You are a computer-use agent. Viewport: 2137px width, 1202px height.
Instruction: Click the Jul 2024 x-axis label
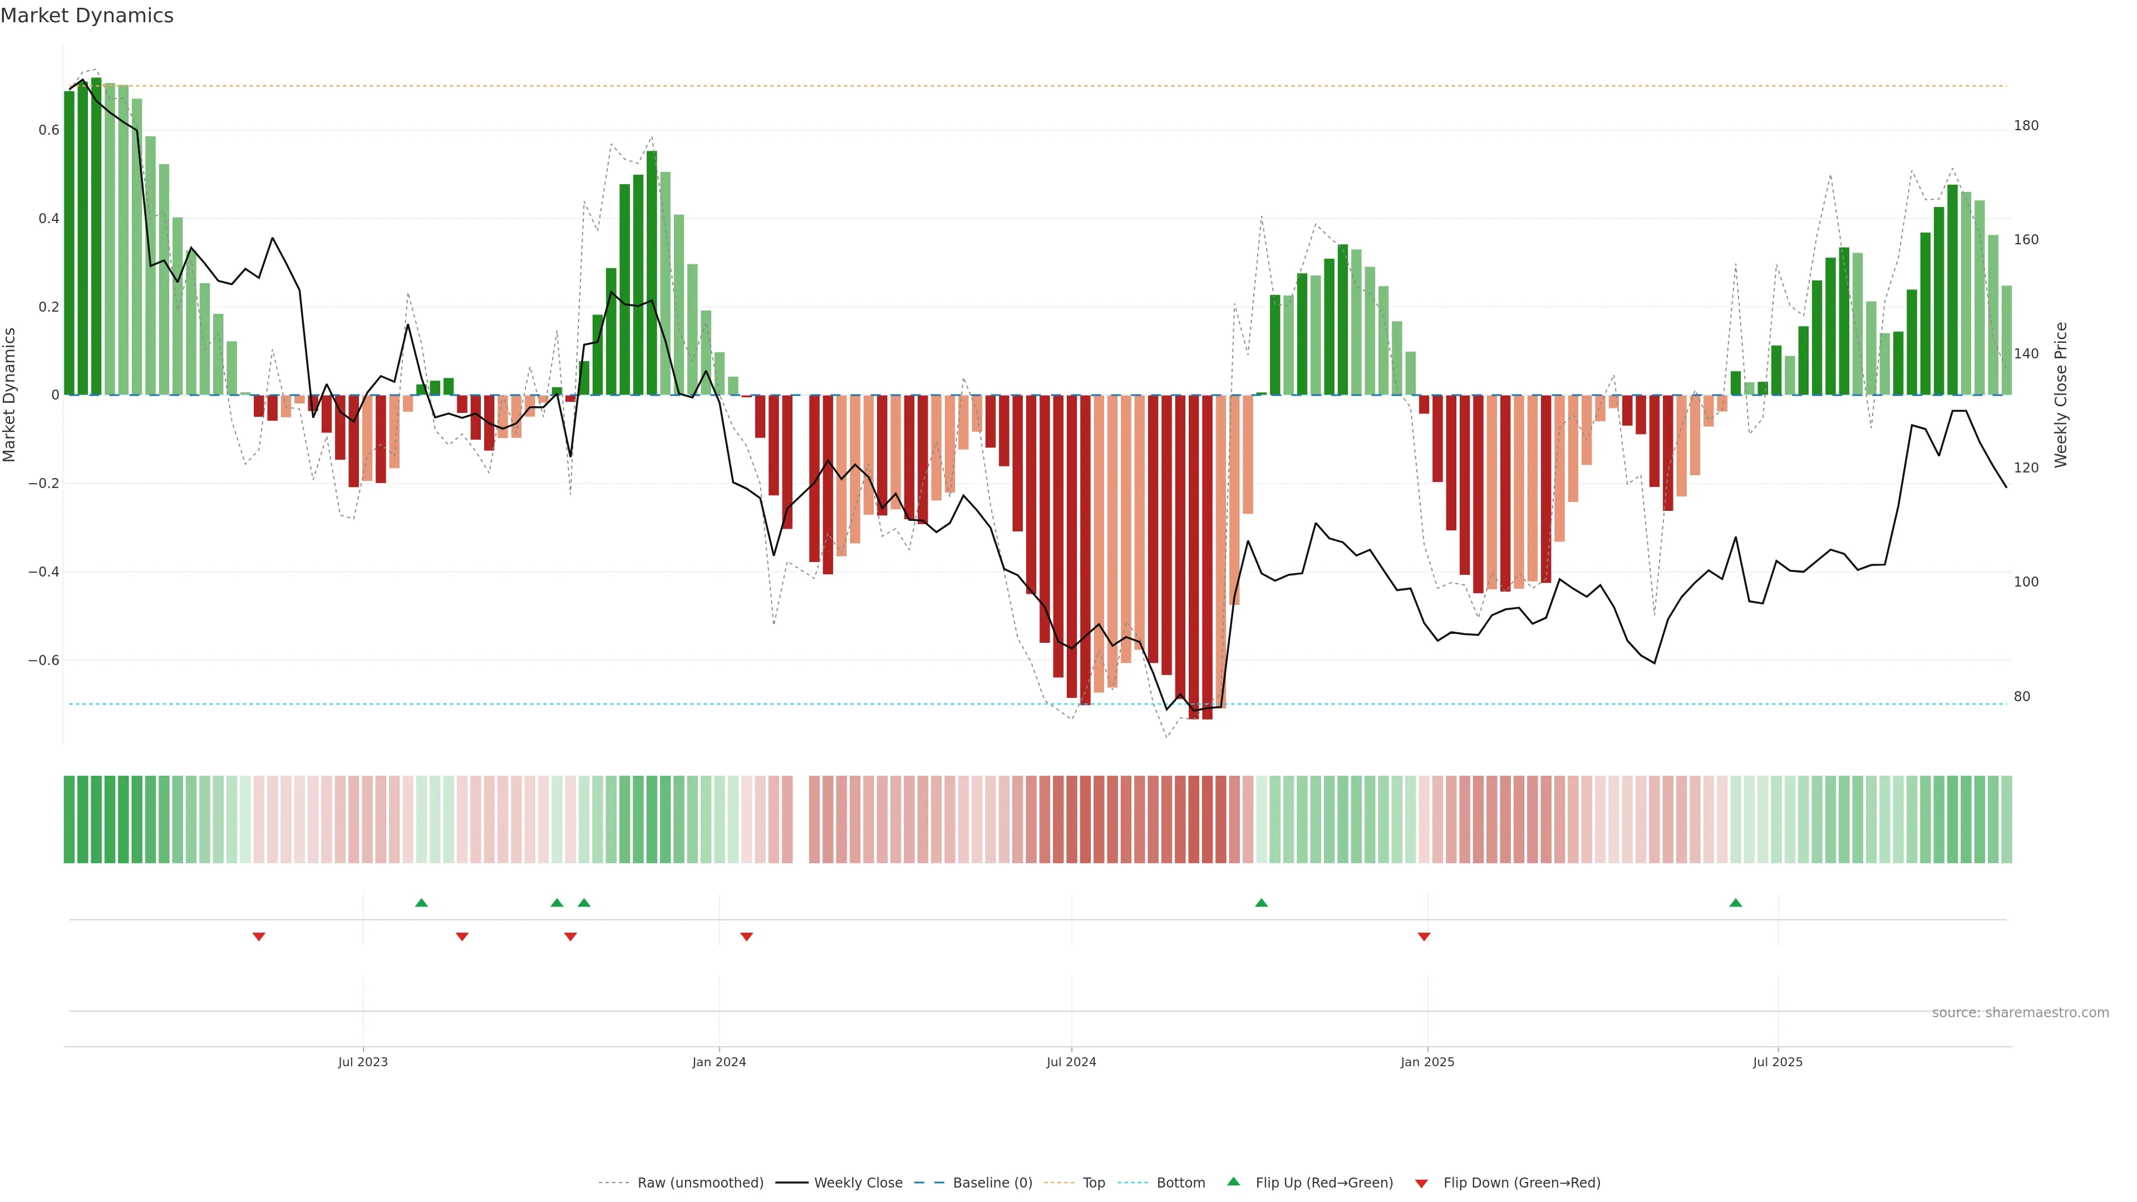(x=1071, y=1062)
